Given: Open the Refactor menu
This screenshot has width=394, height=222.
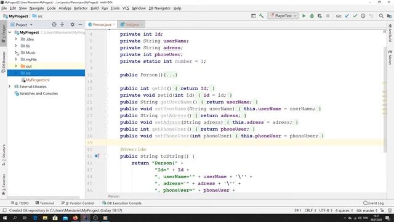Looking at the screenshot, I should 81,8.
